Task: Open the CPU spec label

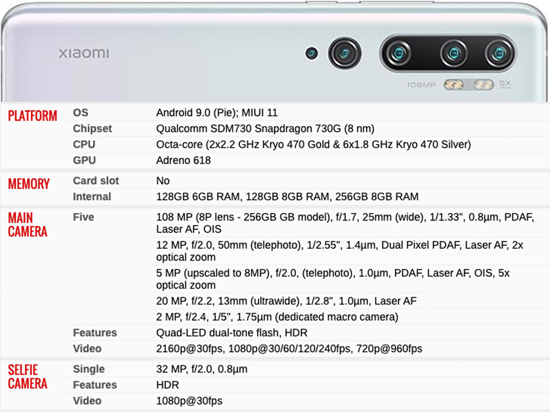Action: click(84, 144)
